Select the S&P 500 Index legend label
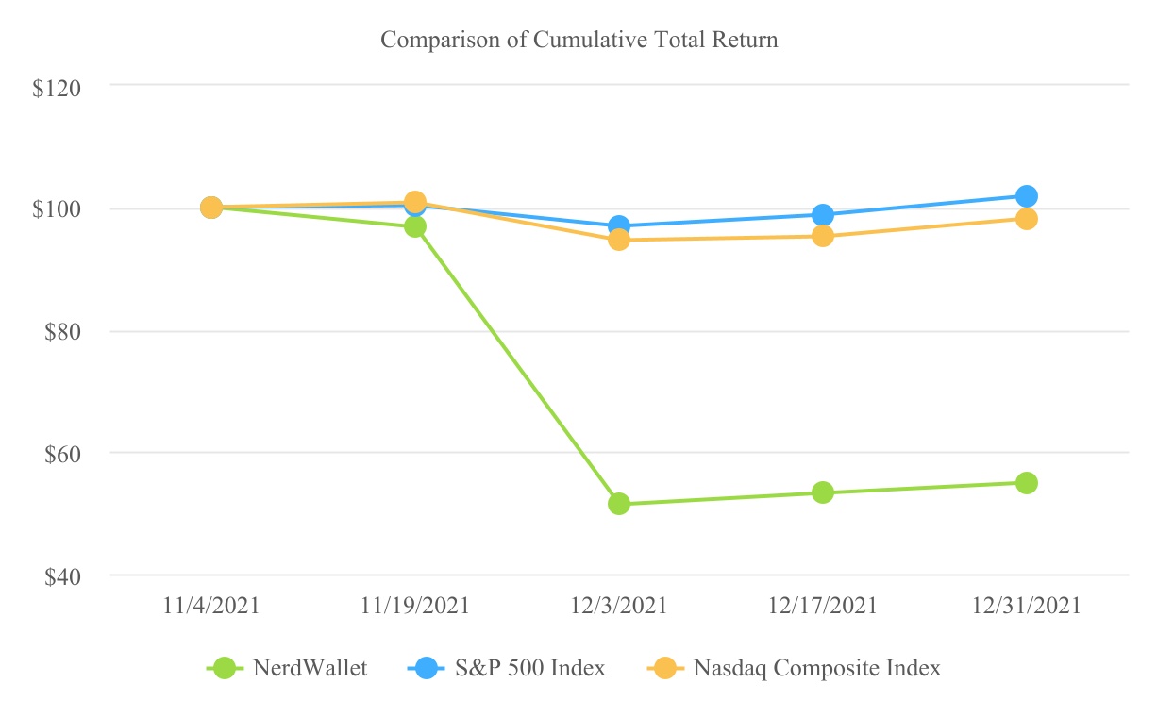 pyautogui.click(x=530, y=668)
